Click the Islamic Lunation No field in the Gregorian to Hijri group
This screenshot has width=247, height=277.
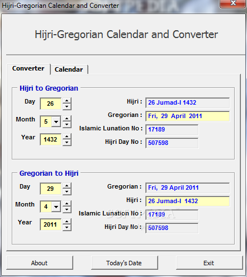pos(172,214)
